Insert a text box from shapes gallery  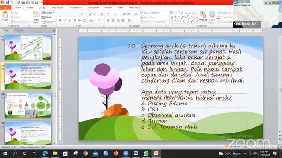[171, 13]
